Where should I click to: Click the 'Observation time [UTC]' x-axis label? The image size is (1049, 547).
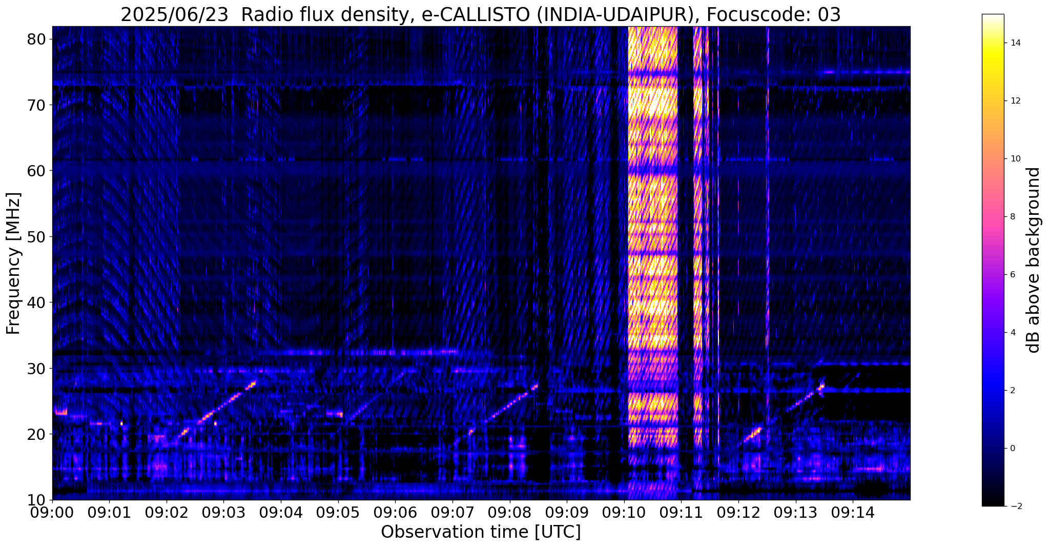[481, 532]
